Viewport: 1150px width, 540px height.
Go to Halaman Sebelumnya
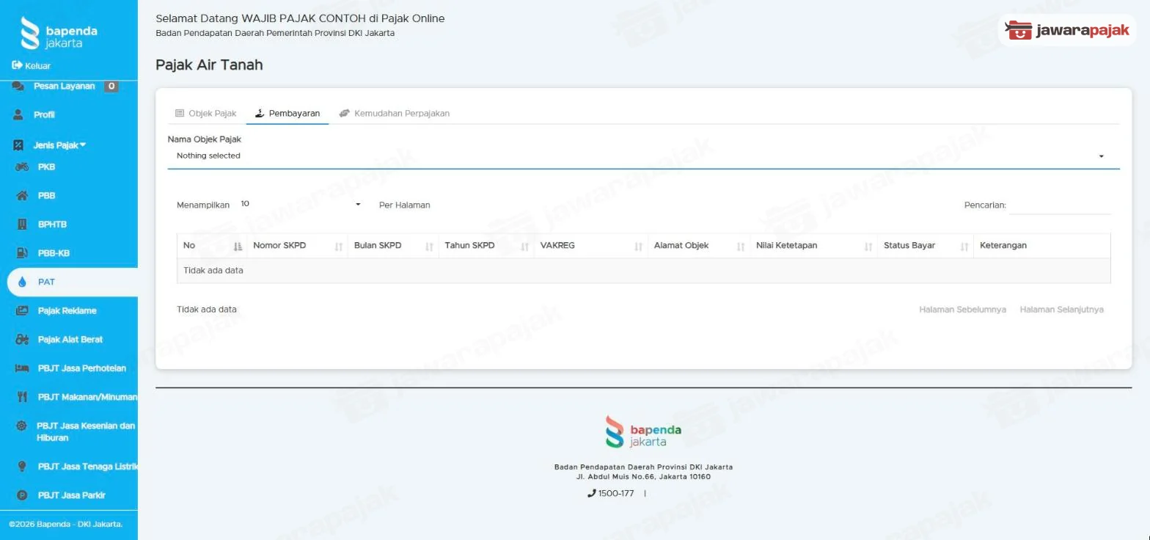(962, 310)
